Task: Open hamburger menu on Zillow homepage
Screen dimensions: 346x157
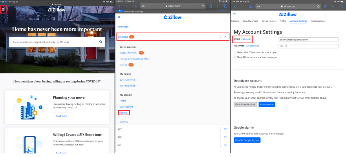Action: click(x=3, y=10)
